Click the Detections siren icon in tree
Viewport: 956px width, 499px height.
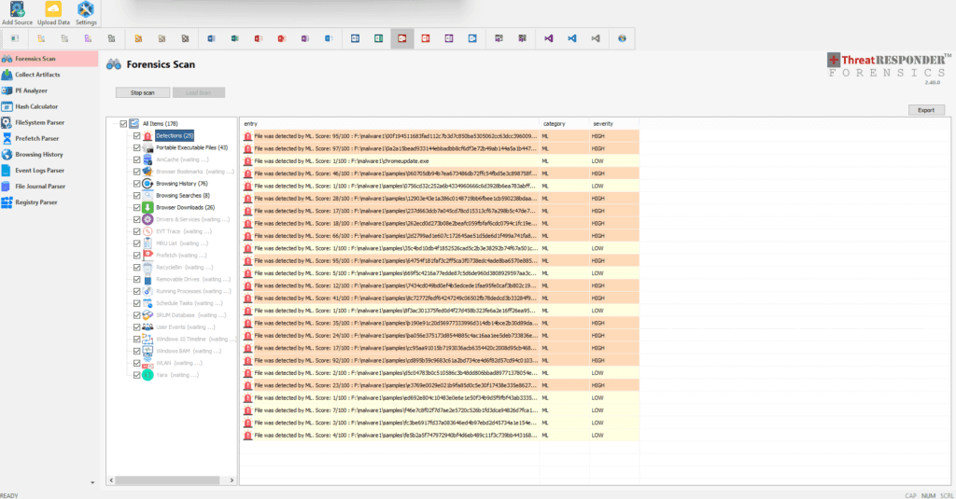click(x=148, y=135)
